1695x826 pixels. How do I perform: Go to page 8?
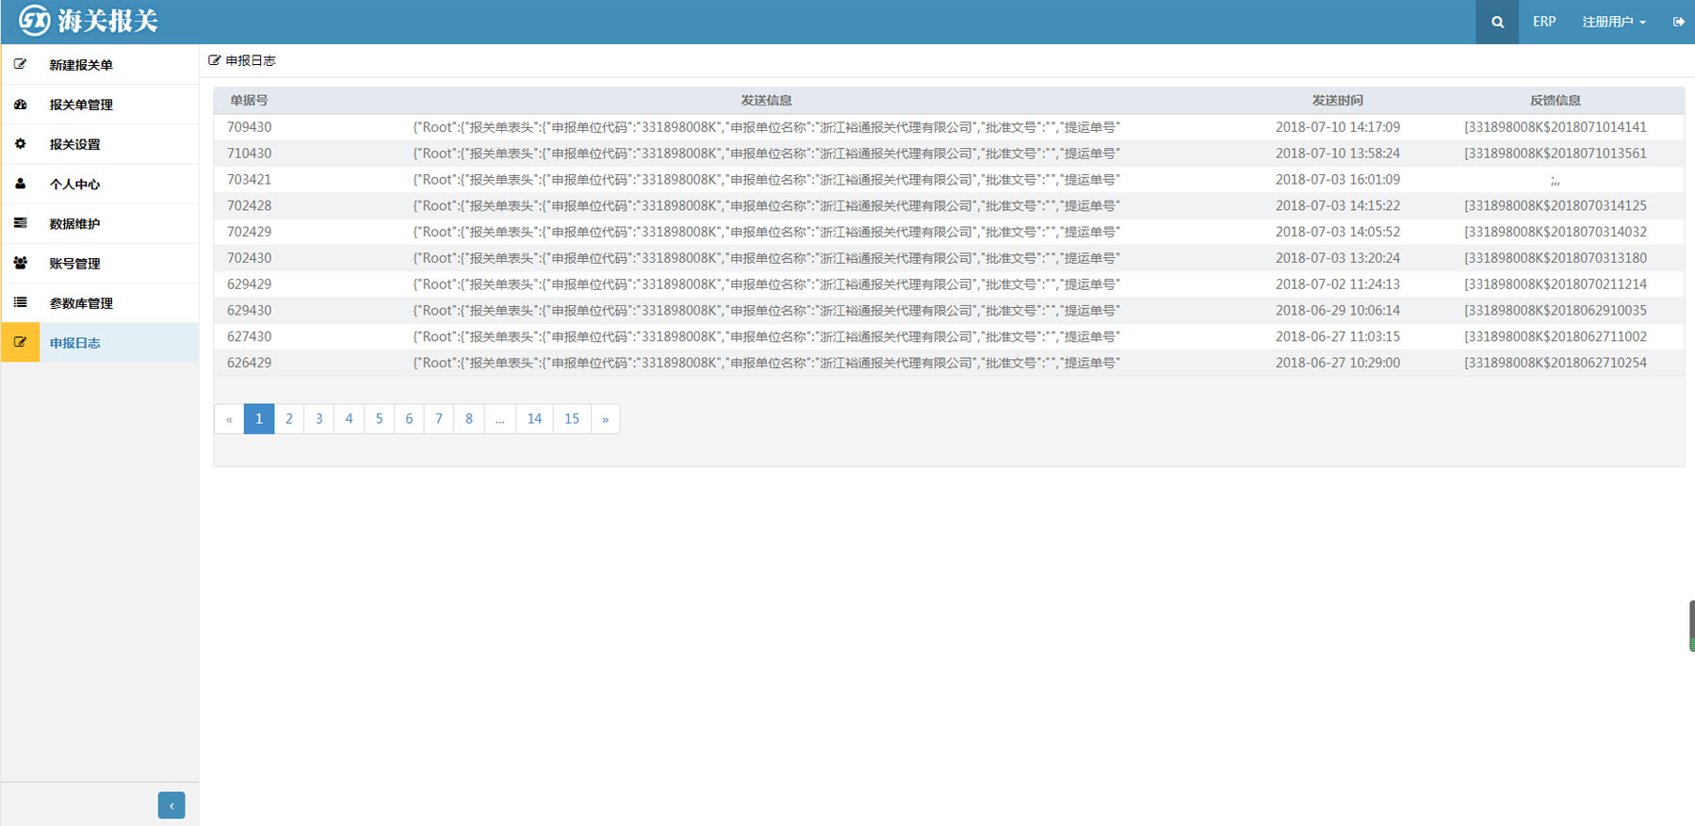coord(469,419)
